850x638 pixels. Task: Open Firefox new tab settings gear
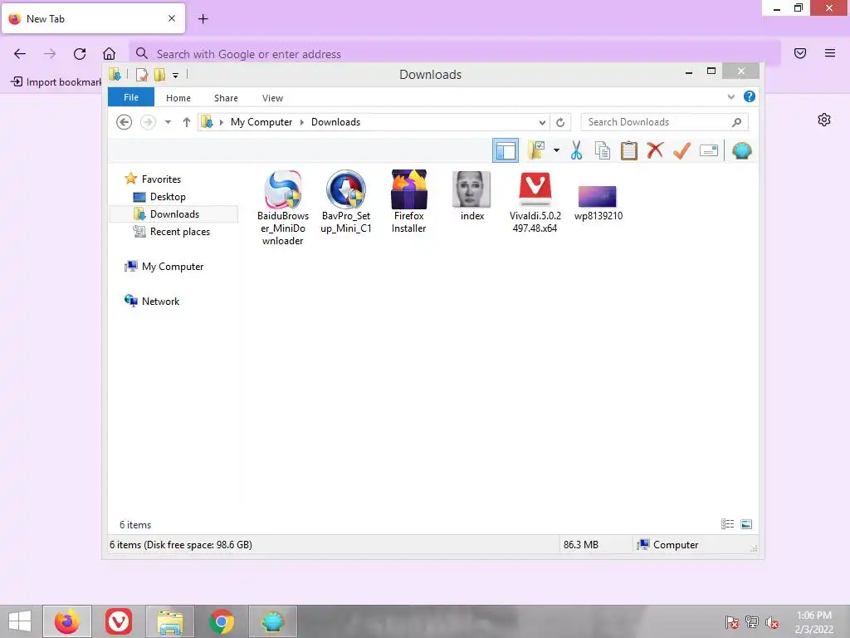824,120
